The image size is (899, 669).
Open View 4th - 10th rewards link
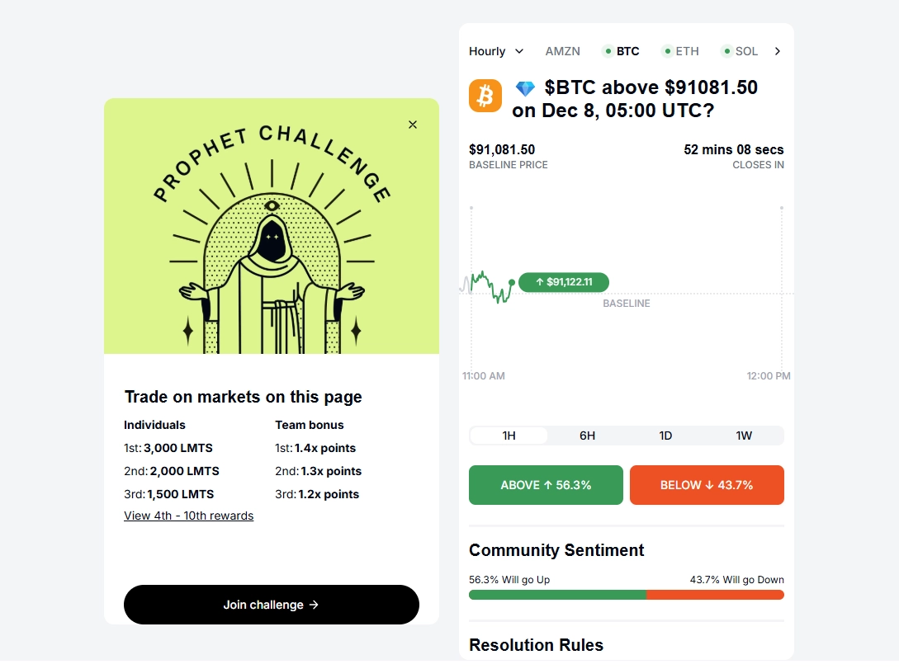(x=188, y=516)
